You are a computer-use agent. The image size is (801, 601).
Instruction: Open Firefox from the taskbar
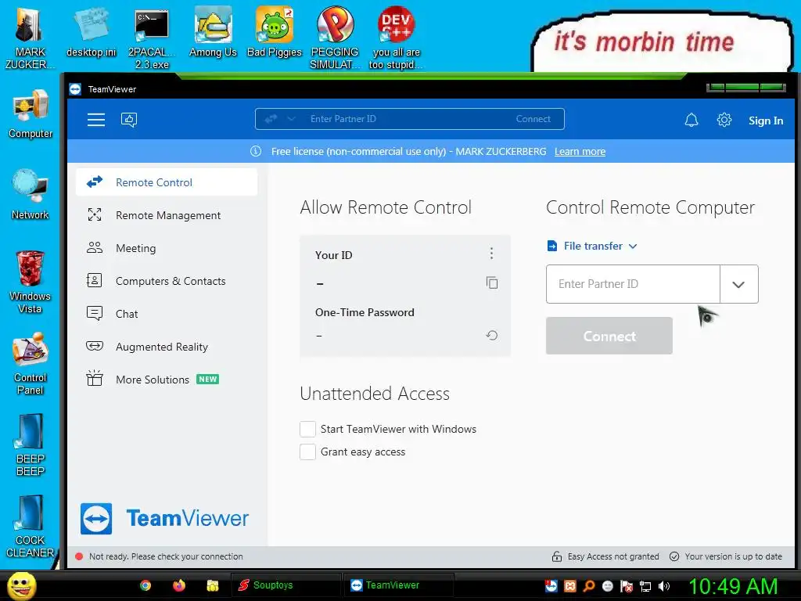coord(179,585)
